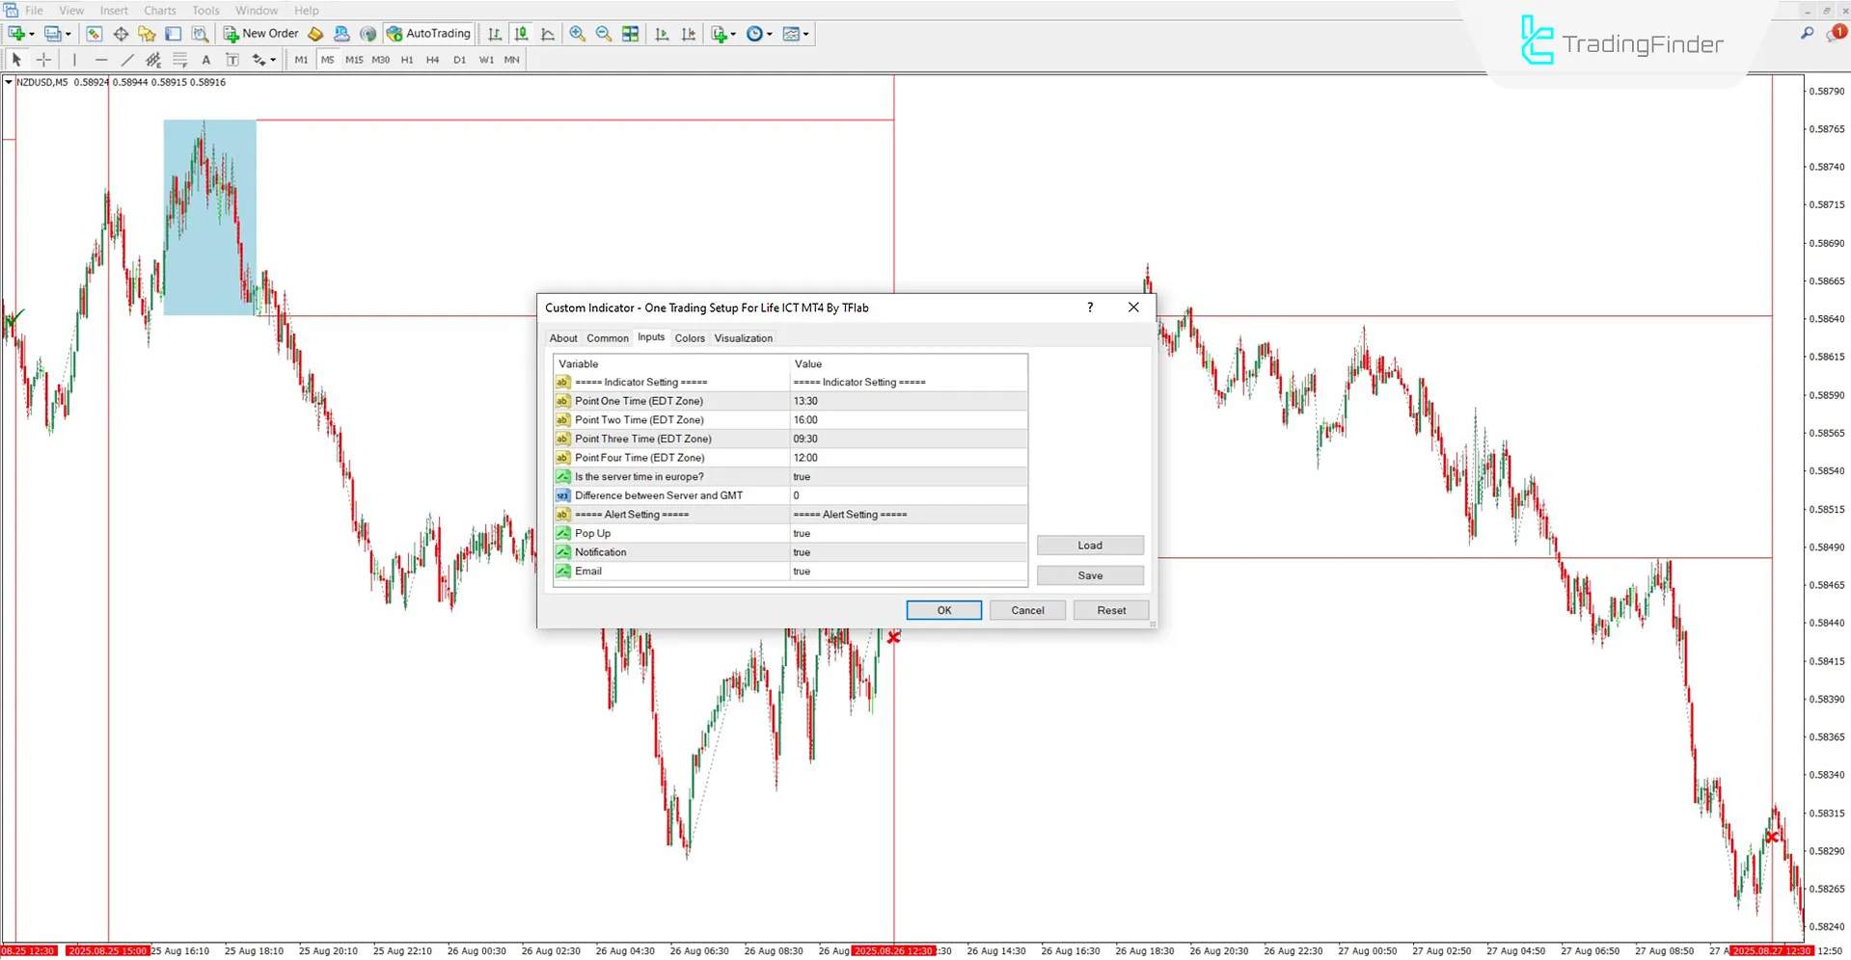Select the trendline drawing tool
Image resolution: width=1851 pixels, height=960 pixels.
pos(126,59)
